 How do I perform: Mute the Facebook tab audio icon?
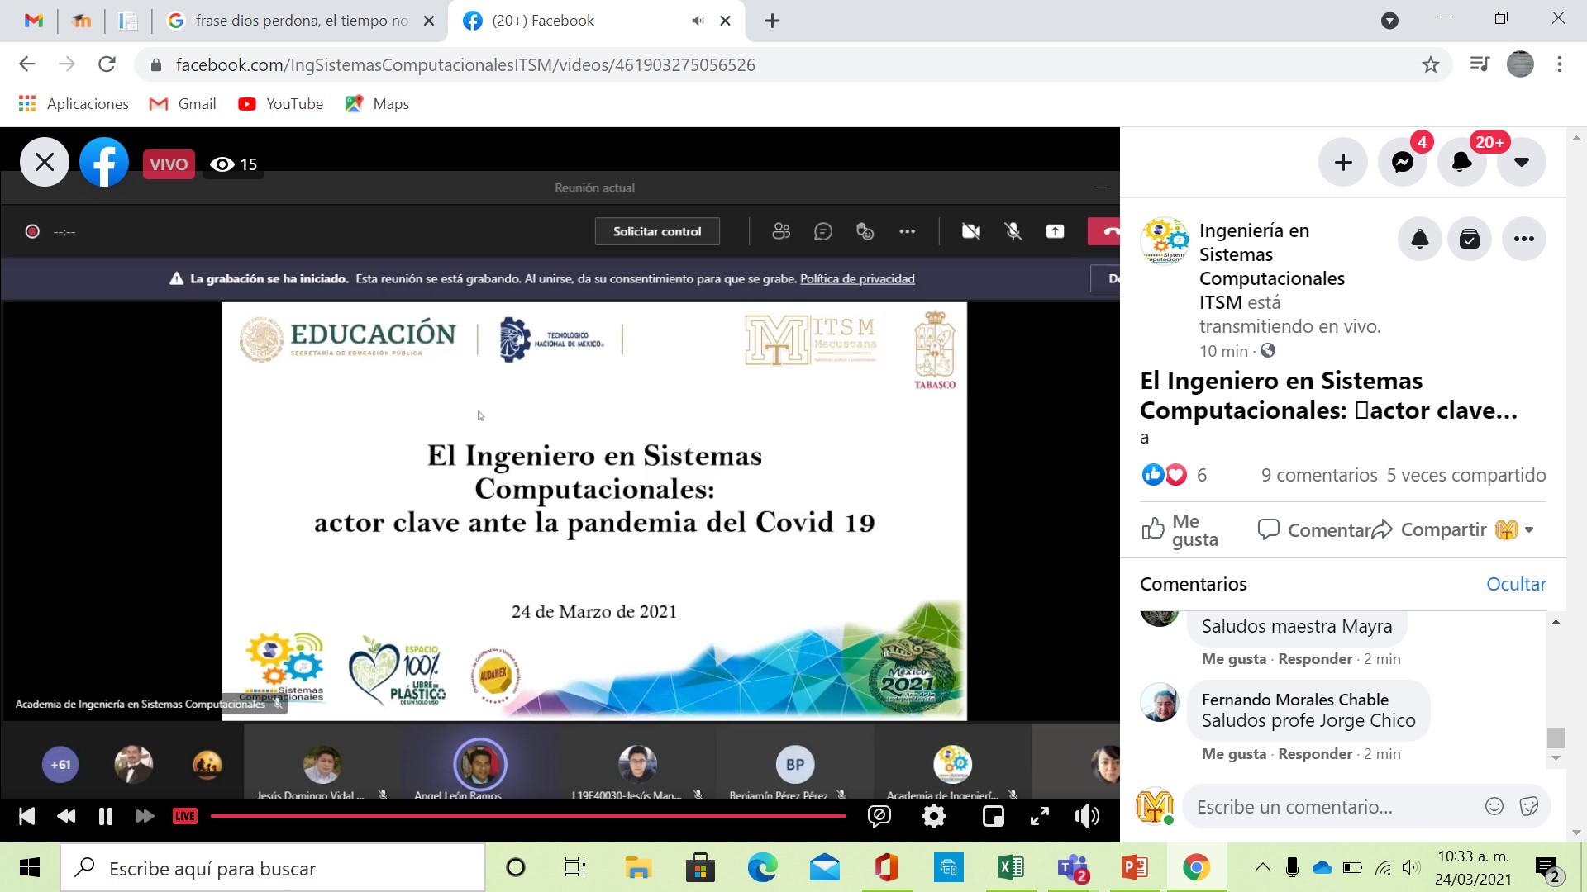pyautogui.click(x=698, y=21)
